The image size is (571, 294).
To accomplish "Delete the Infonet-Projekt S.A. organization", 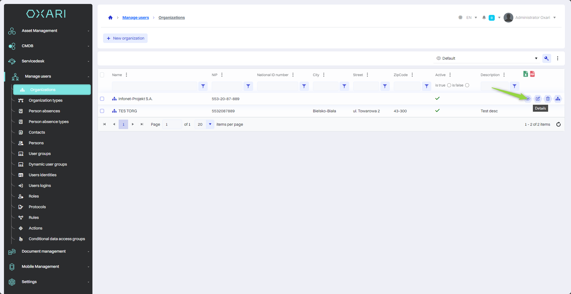I will click(x=548, y=99).
